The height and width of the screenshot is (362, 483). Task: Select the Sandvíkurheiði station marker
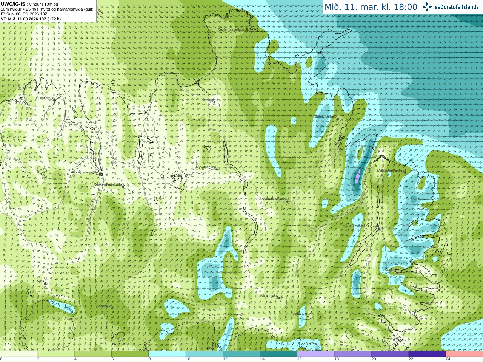(x=338, y=119)
